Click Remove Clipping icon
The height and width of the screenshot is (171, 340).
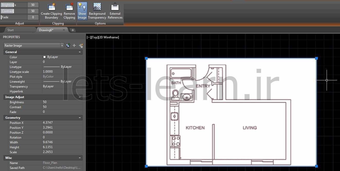pos(69,7)
